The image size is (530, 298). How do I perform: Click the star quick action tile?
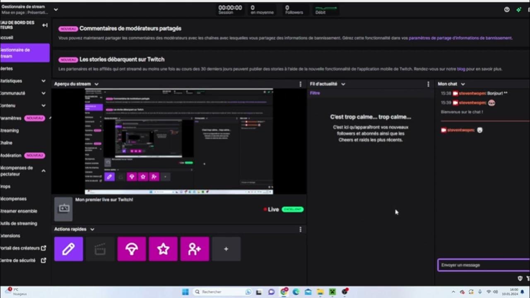click(x=163, y=249)
